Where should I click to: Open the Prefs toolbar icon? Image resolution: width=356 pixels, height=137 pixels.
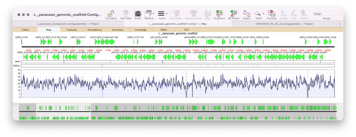click(138, 13)
